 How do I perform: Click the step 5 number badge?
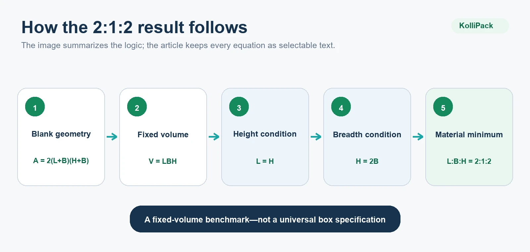coord(443,107)
